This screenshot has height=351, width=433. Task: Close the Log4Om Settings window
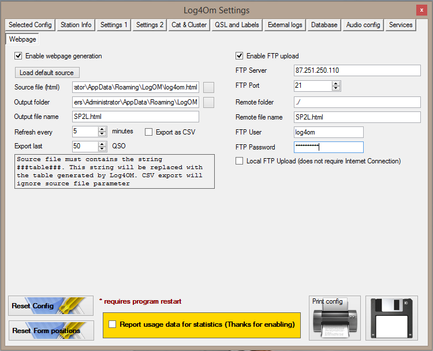(x=421, y=10)
